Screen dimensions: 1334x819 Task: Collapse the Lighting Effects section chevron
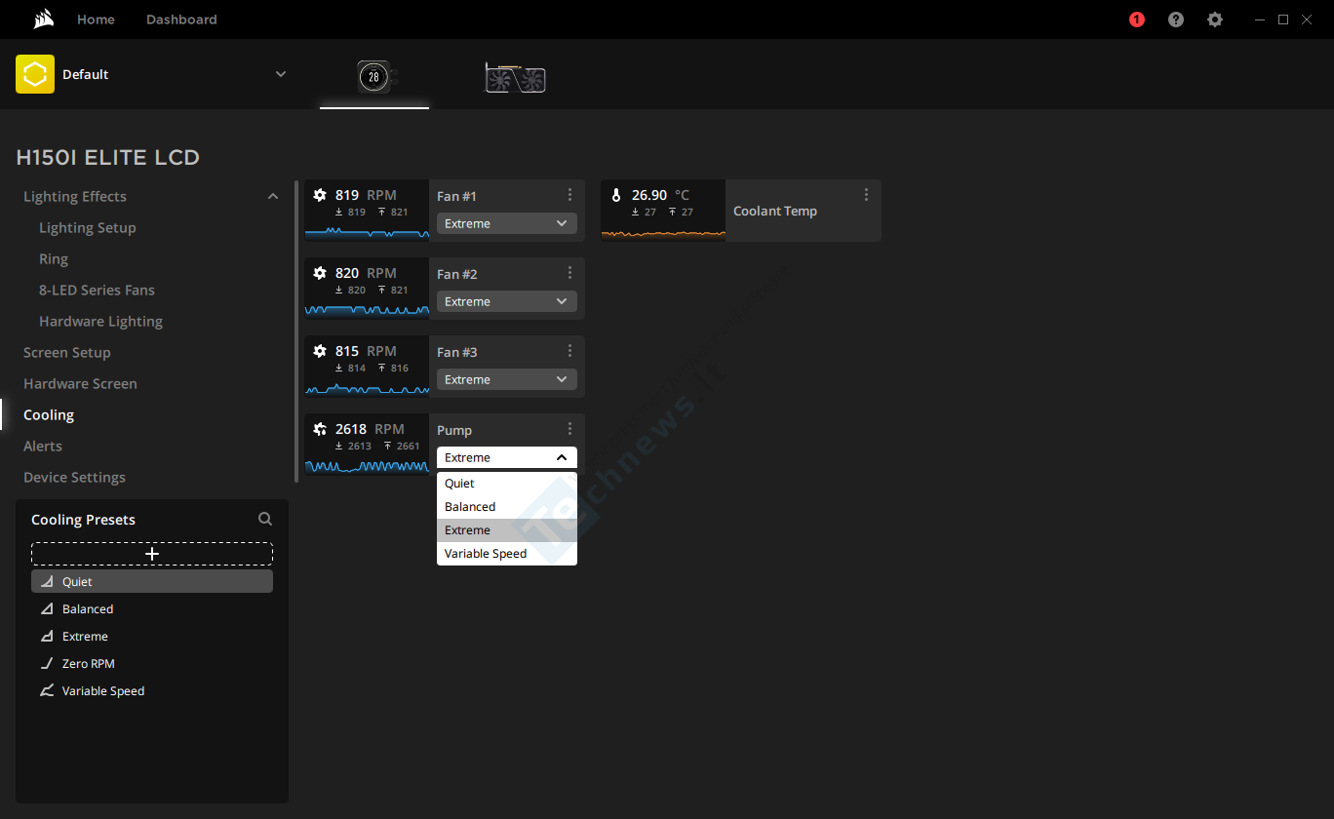click(273, 196)
